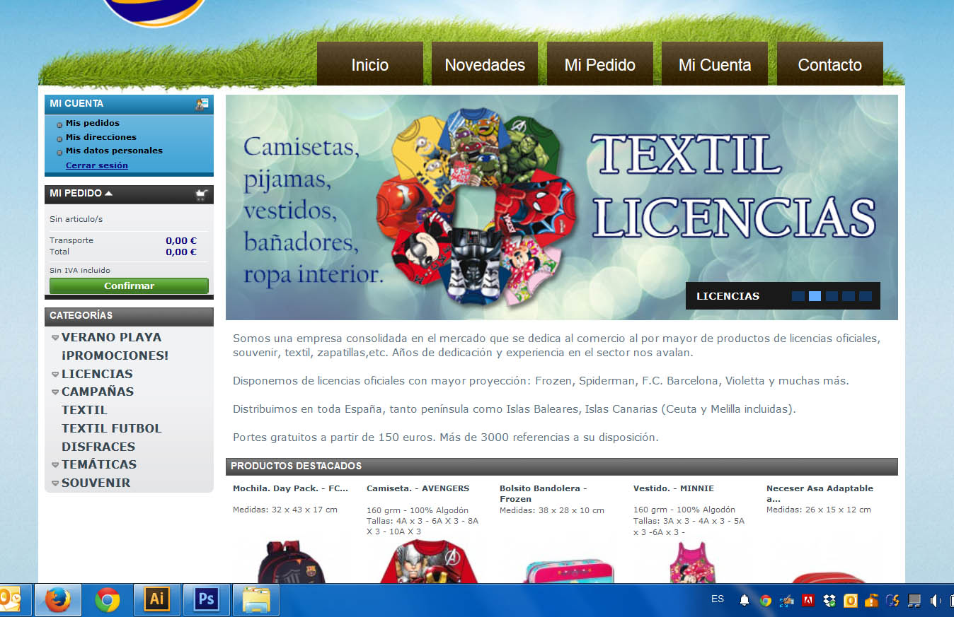
Task: Go to the Novedades tab
Action: (485, 64)
